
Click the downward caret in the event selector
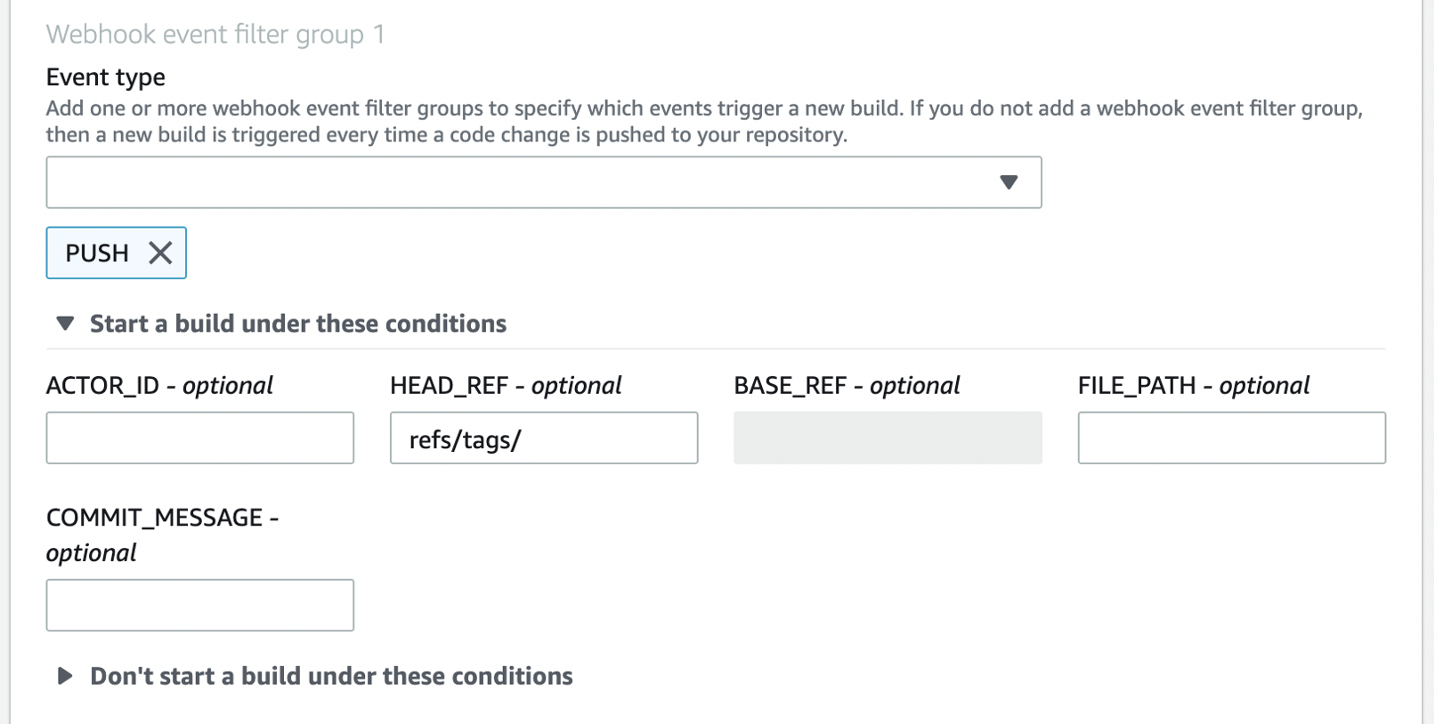pos(1010,182)
